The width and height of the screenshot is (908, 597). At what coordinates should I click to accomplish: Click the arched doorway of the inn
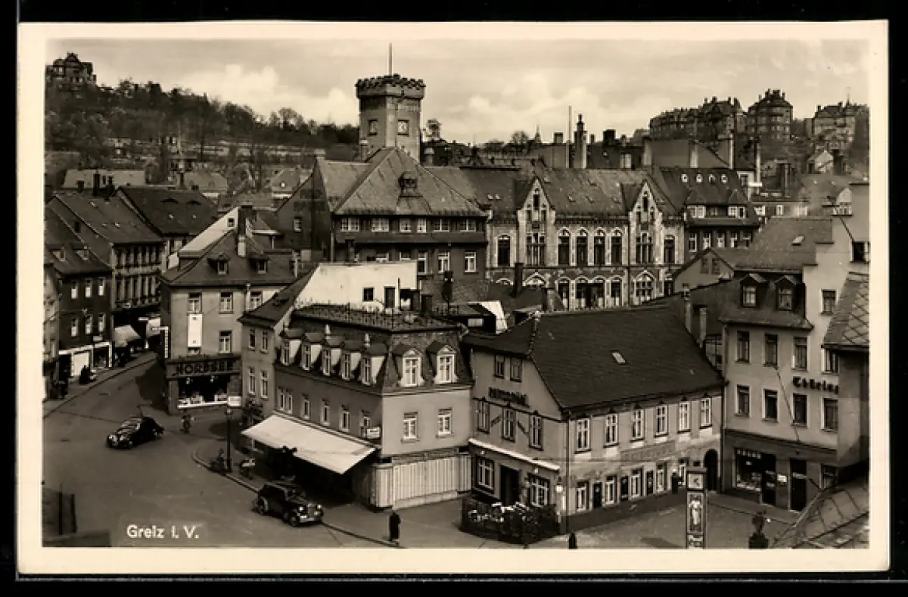pyautogui.click(x=711, y=469)
